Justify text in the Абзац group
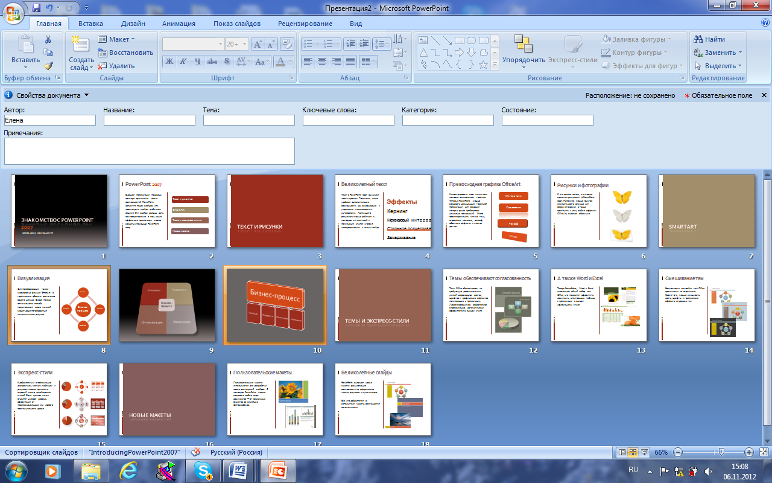The width and height of the screenshot is (772, 483). [x=350, y=62]
